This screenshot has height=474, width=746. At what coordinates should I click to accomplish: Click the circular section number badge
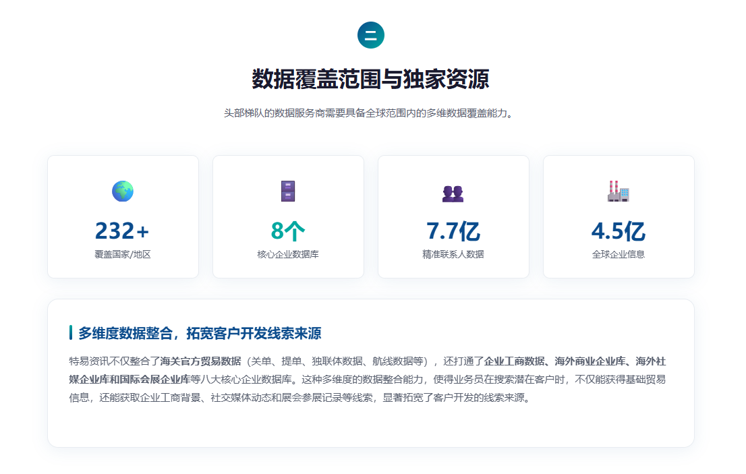coord(370,35)
